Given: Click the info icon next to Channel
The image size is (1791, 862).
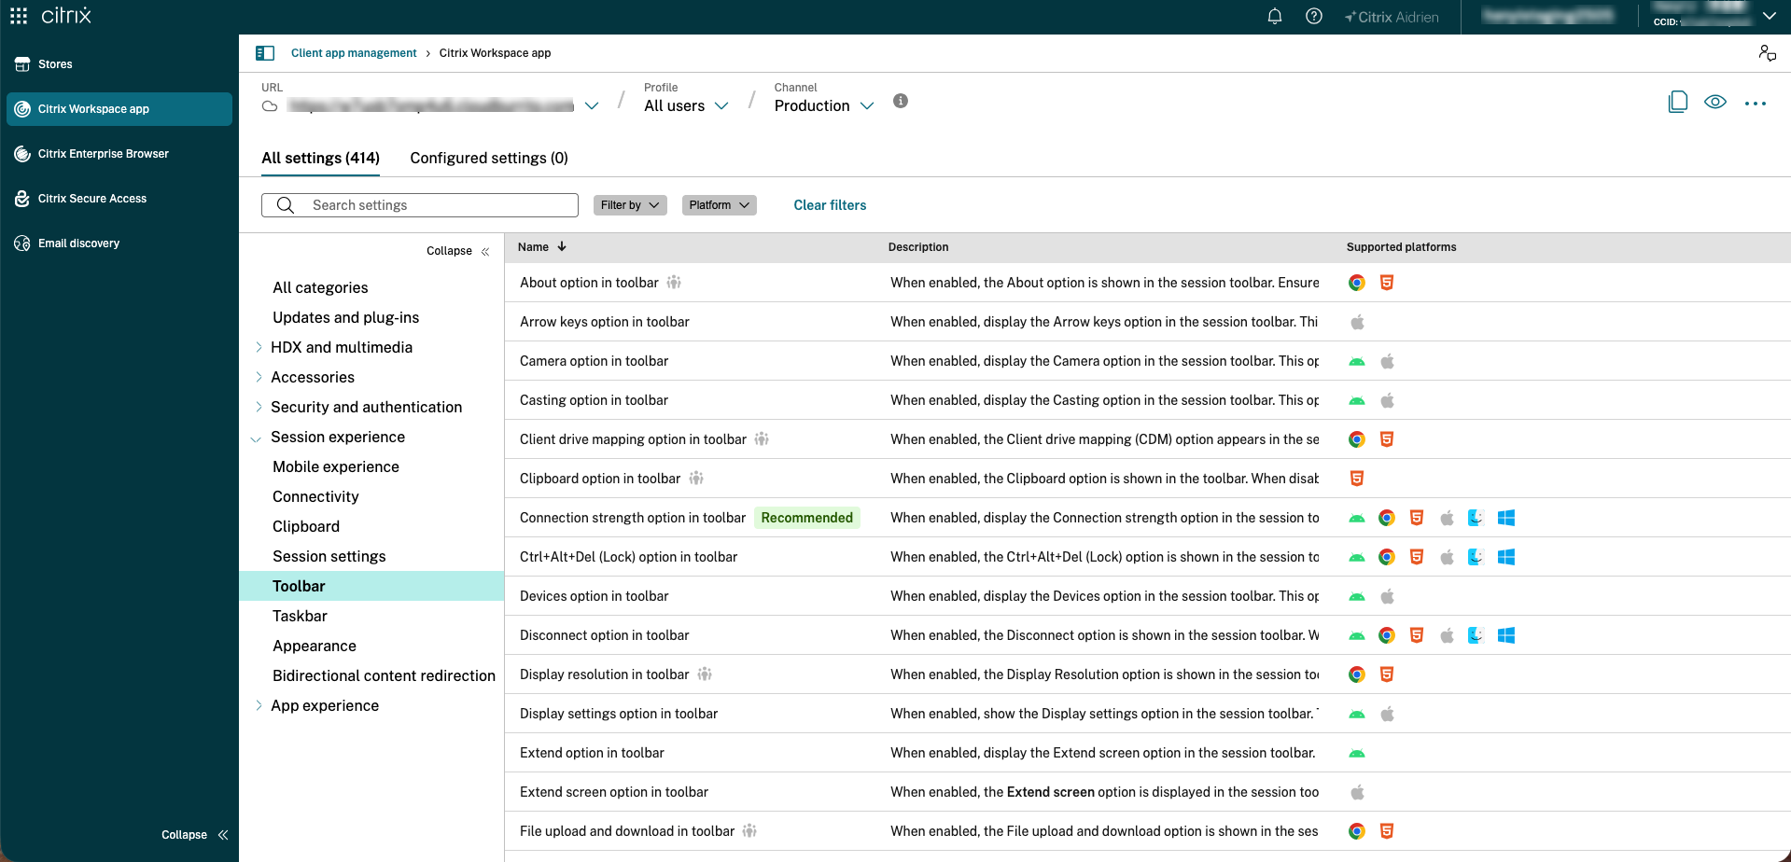Looking at the screenshot, I should 901,101.
